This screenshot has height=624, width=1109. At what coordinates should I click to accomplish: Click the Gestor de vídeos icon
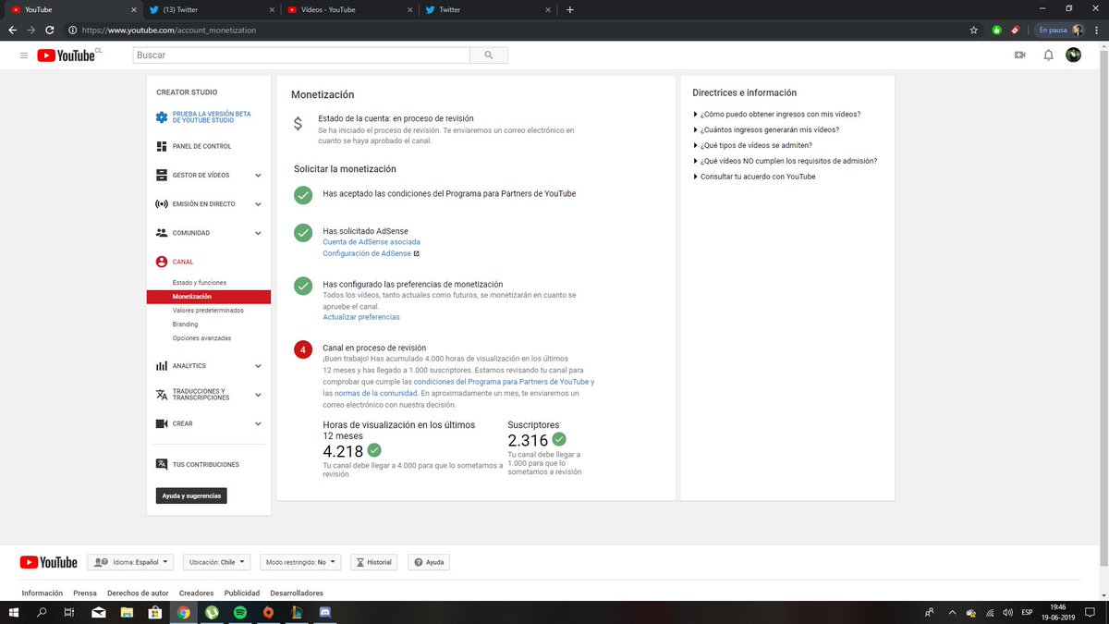162,175
